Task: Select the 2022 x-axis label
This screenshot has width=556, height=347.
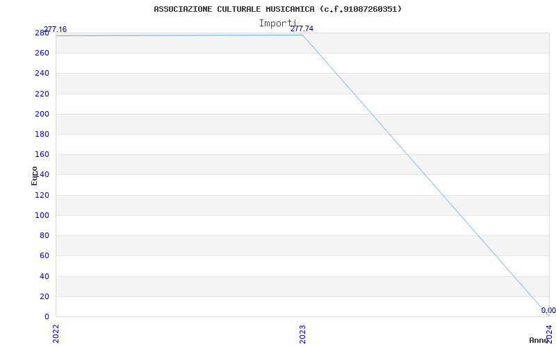Action: point(56,334)
